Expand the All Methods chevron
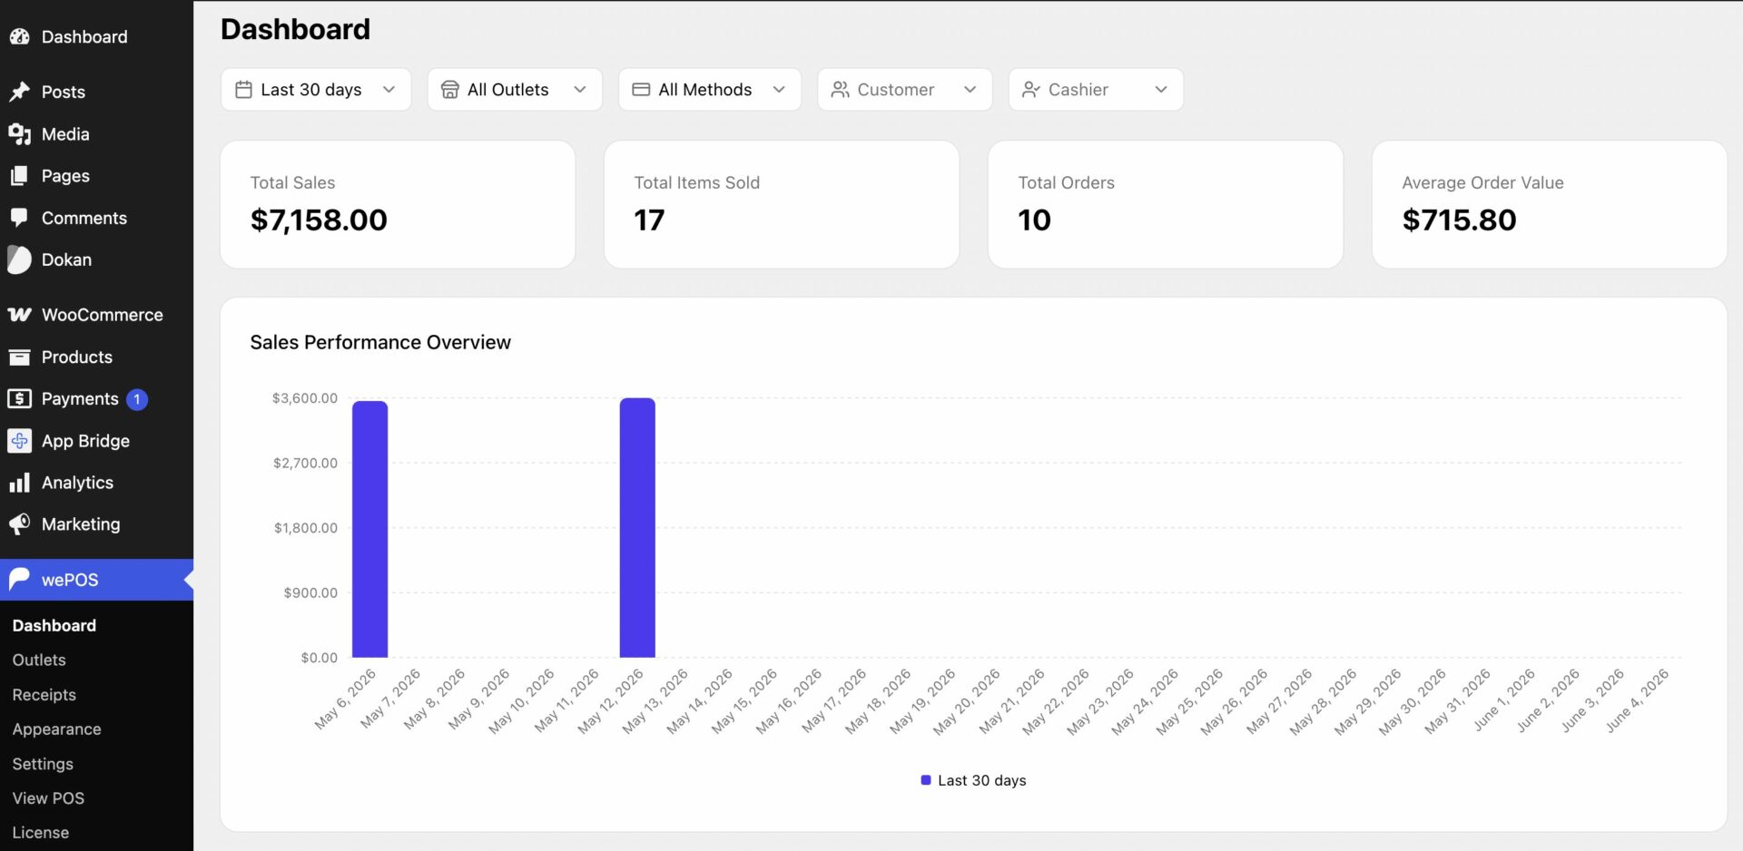Viewport: 1743px width, 851px height. point(779,90)
